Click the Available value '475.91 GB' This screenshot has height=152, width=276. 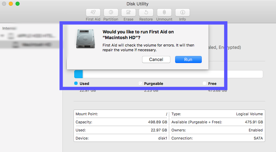(x=254, y=122)
